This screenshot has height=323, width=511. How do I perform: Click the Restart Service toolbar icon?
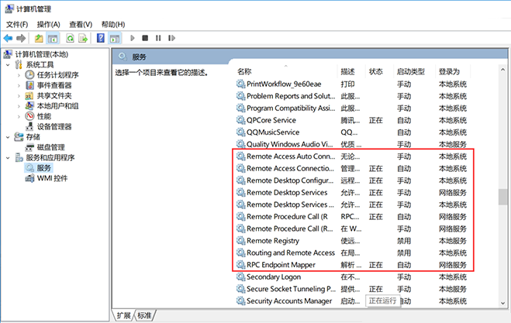[x=171, y=38]
